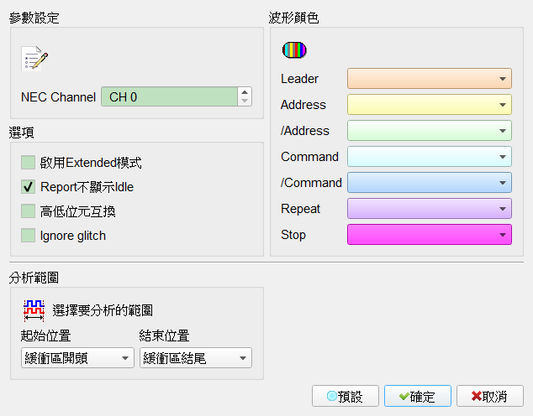Viewport: 533px width, 416px height.
Task: Open the Command color dropdown
Action: click(x=430, y=157)
